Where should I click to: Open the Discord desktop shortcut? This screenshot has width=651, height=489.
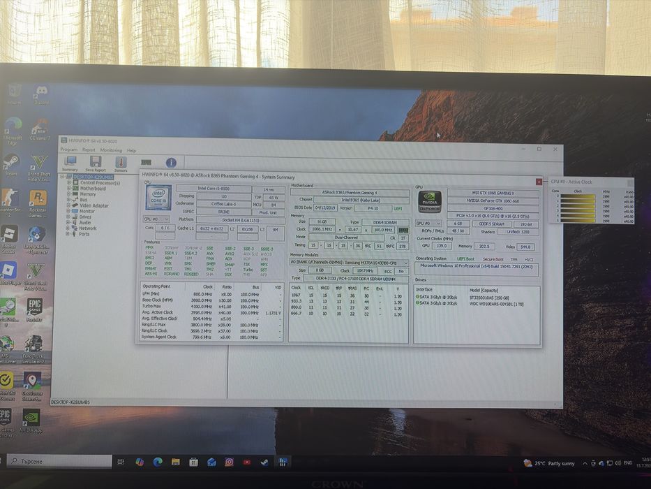(42, 95)
